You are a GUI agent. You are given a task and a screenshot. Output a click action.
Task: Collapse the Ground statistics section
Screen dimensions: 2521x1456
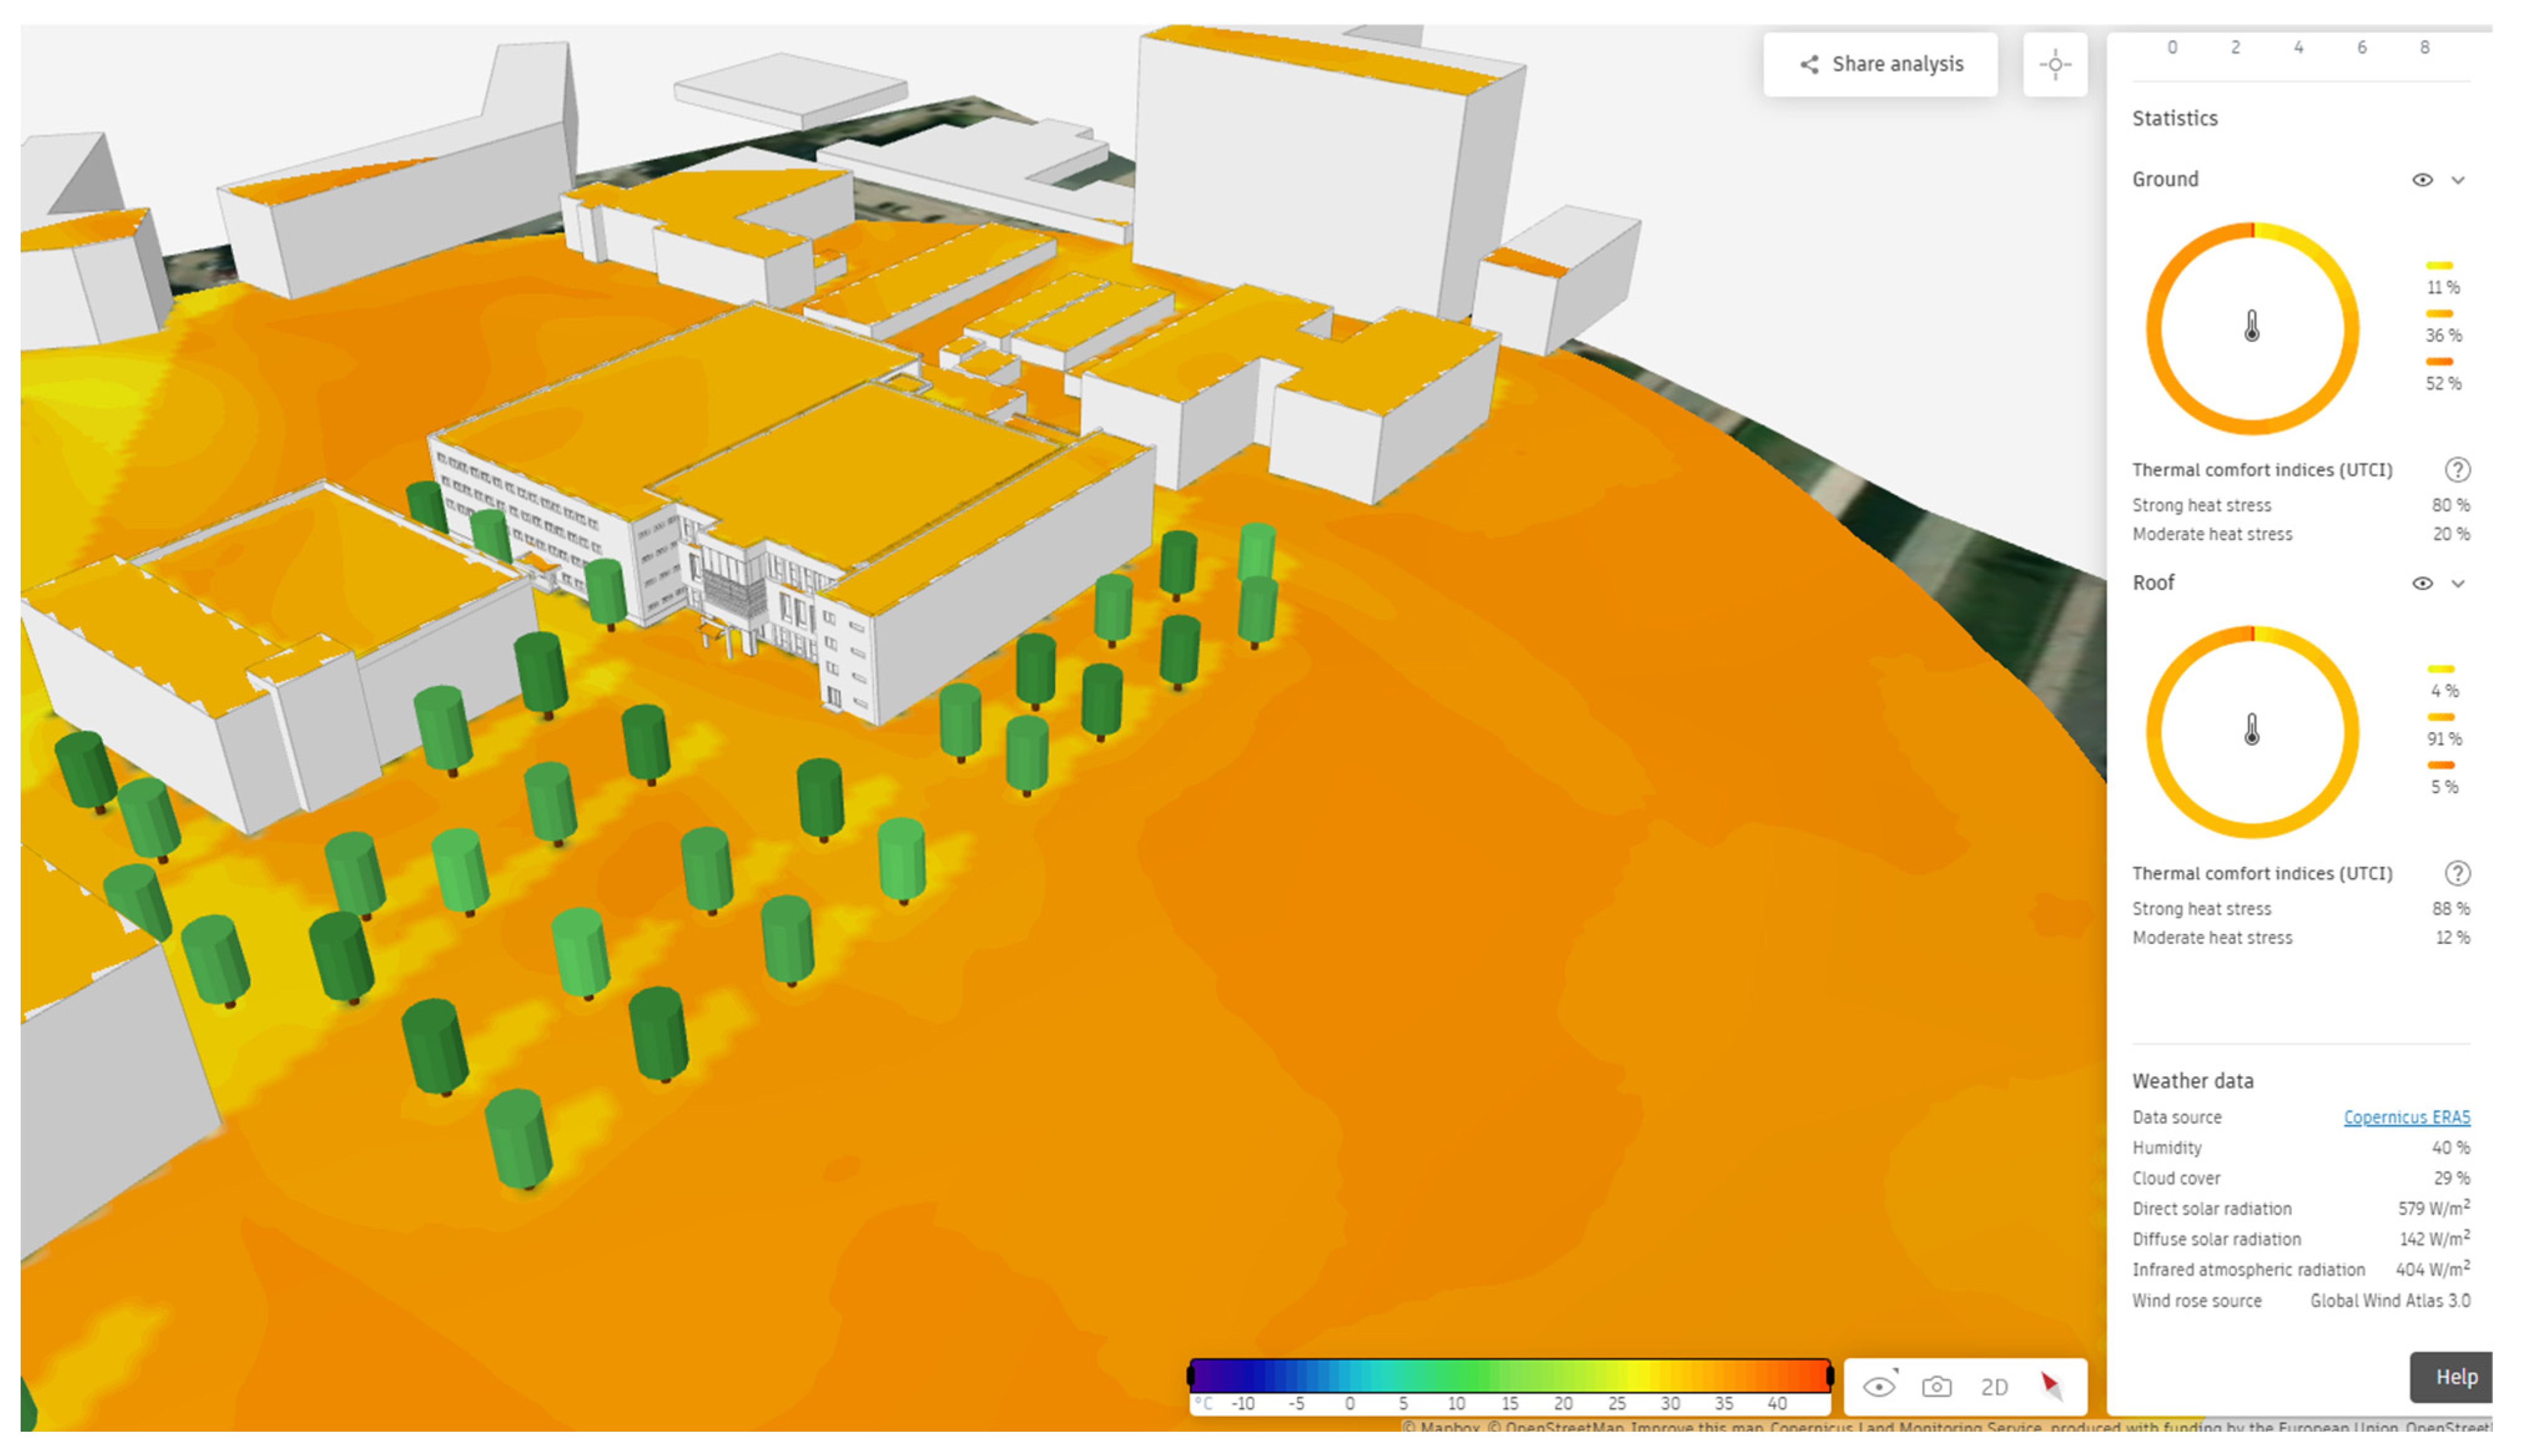(x=2458, y=180)
